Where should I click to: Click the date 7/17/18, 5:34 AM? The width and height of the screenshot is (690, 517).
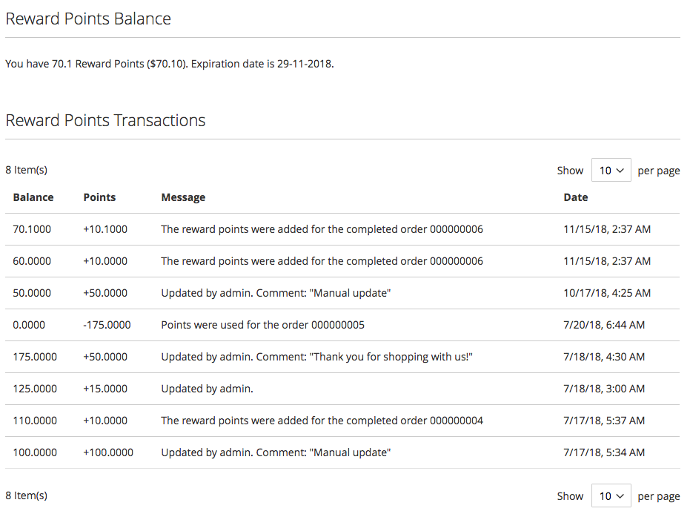tap(604, 452)
